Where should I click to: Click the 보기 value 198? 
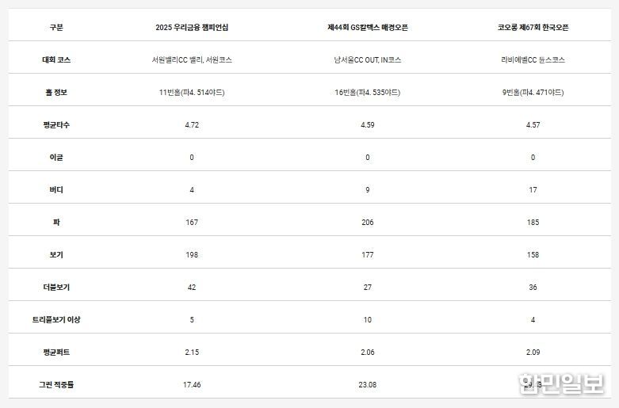[x=192, y=254]
